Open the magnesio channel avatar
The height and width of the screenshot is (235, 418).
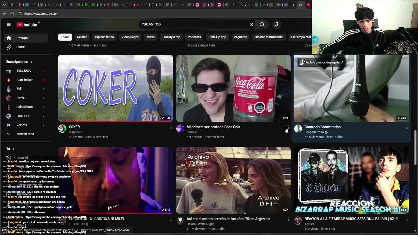point(62,129)
